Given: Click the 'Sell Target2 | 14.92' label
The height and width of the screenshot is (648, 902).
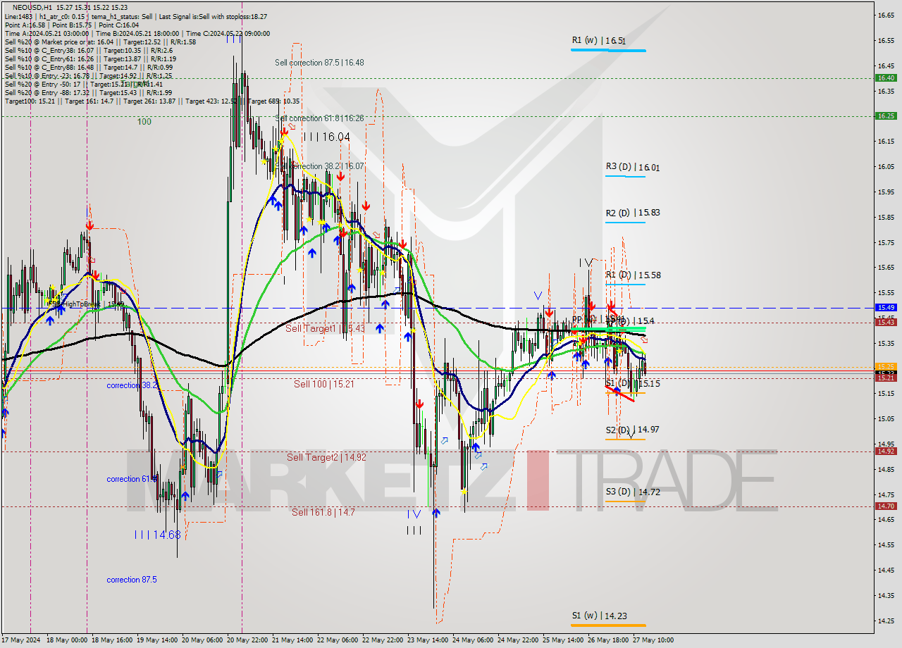Looking at the screenshot, I should coord(326,457).
